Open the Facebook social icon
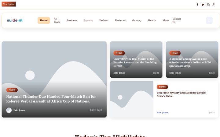The image size is (220, 137). pos(197,5)
